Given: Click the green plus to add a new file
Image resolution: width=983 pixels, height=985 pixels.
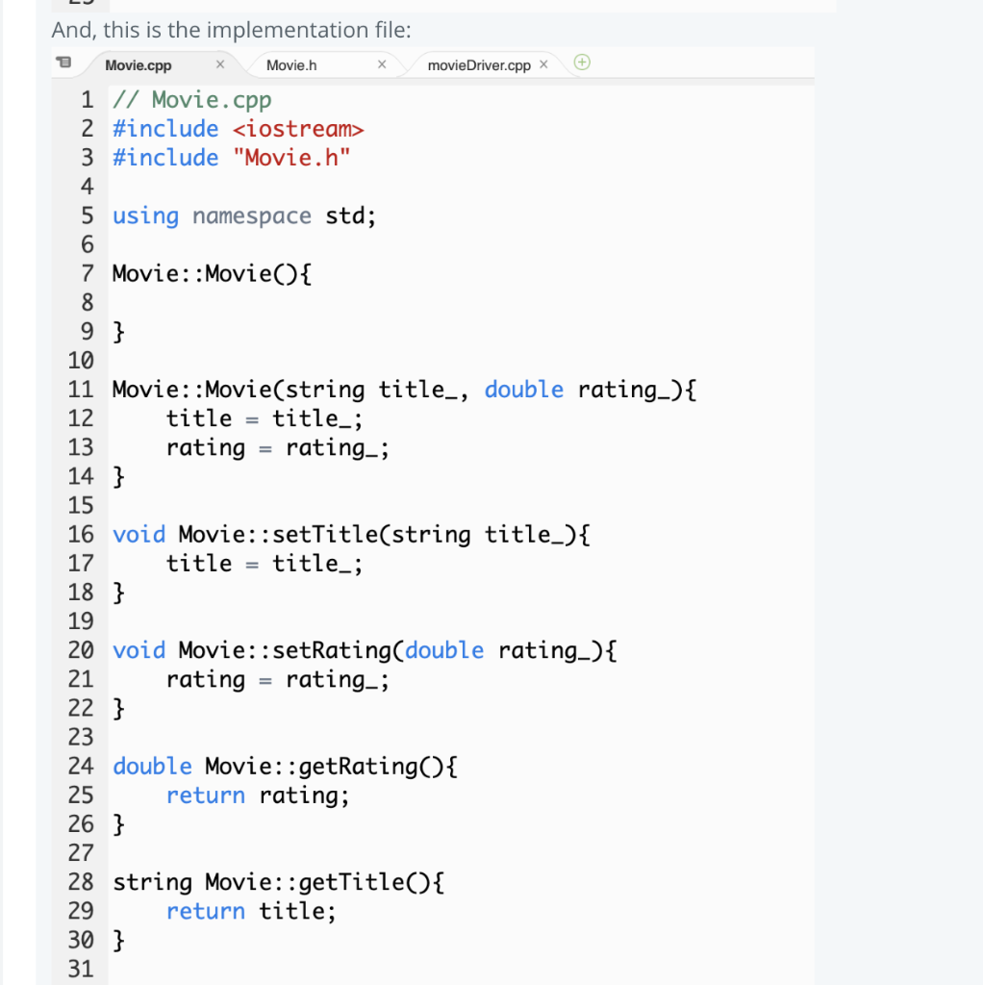Looking at the screenshot, I should click(x=581, y=62).
